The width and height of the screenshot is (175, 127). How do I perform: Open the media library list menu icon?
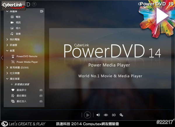41,11
